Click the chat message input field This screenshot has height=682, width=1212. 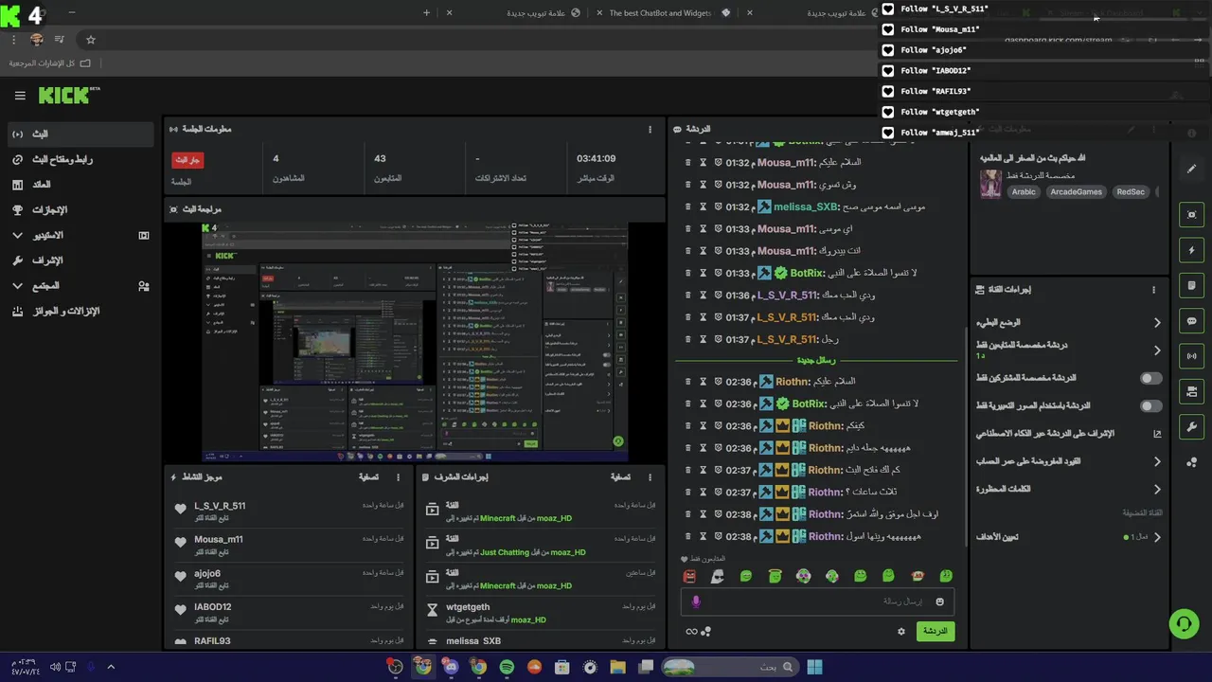[x=818, y=601]
